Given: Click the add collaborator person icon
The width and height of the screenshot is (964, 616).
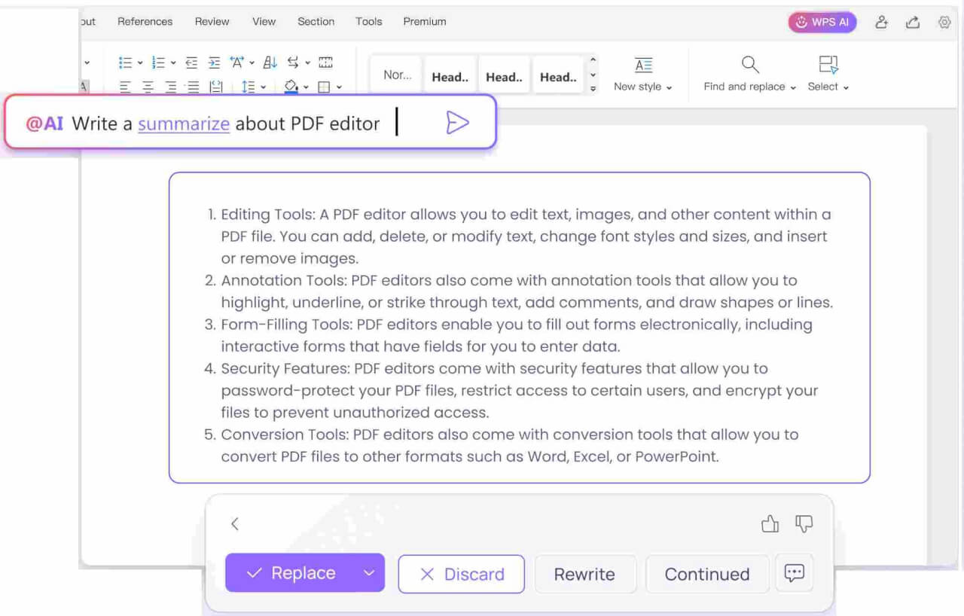Looking at the screenshot, I should [x=881, y=23].
